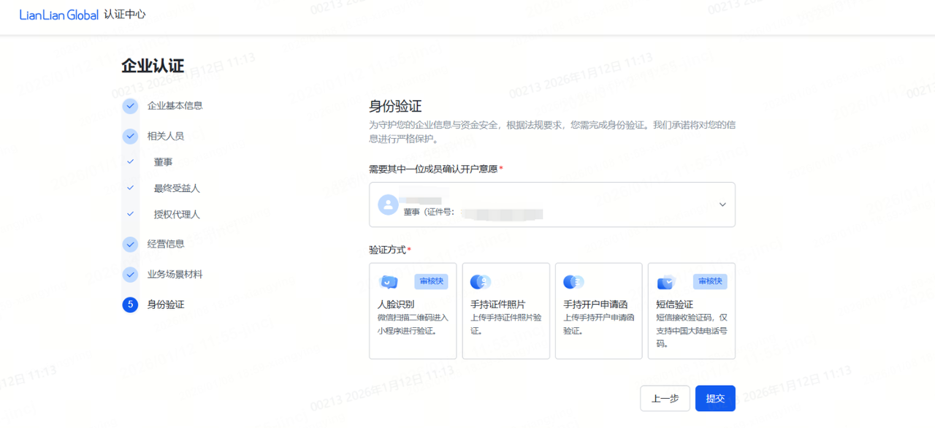Image resolution: width=935 pixels, height=428 pixels.
Task: Choose 人脸识别 verification method
Action: tap(413, 311)
